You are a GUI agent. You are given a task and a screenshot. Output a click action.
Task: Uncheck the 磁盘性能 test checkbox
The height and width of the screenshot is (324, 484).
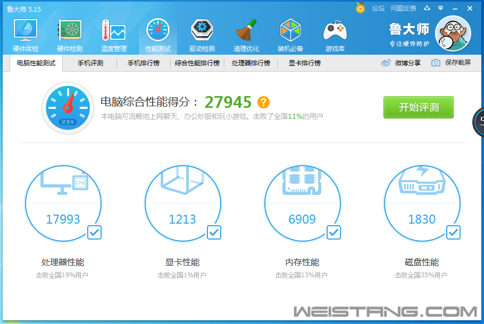[x=454, y=233]
